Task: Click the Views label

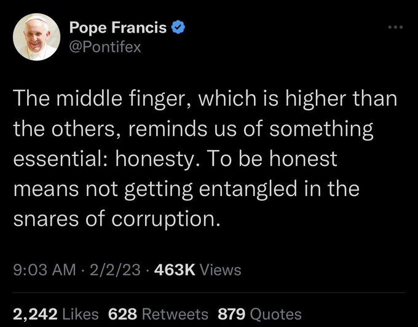Action: pos(221,269)
